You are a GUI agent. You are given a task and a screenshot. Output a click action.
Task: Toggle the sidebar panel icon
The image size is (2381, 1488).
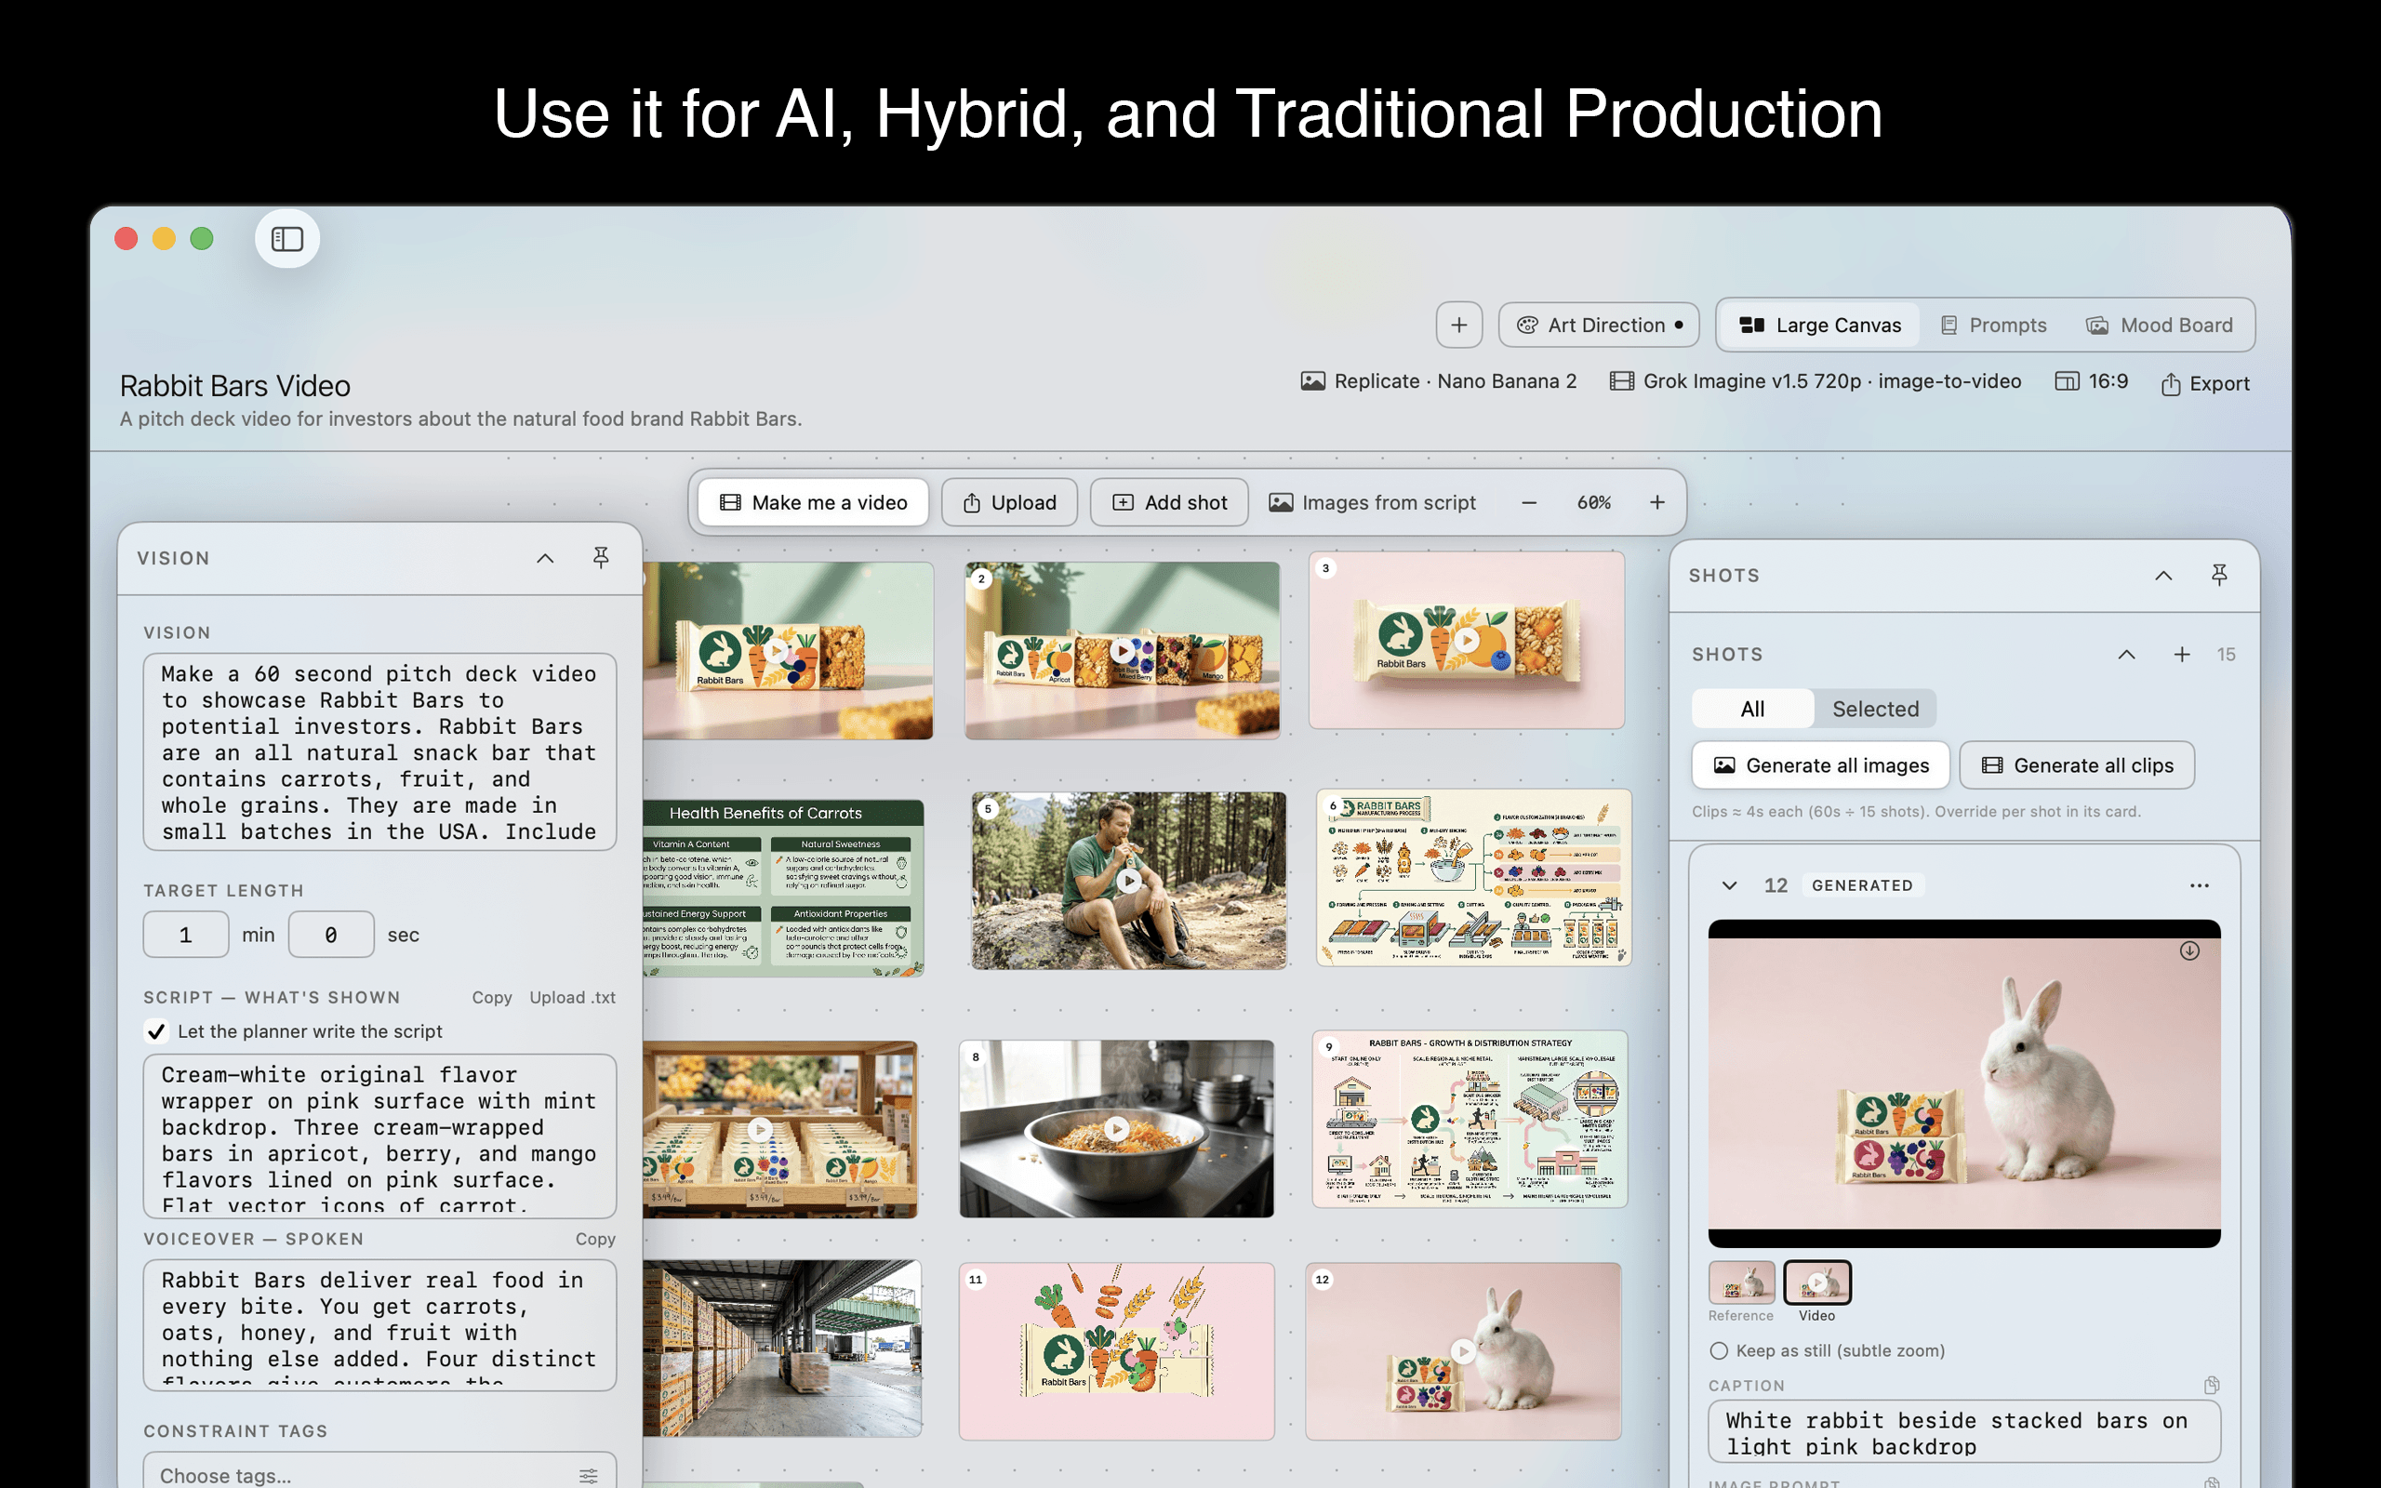click(x=287, y=239)
